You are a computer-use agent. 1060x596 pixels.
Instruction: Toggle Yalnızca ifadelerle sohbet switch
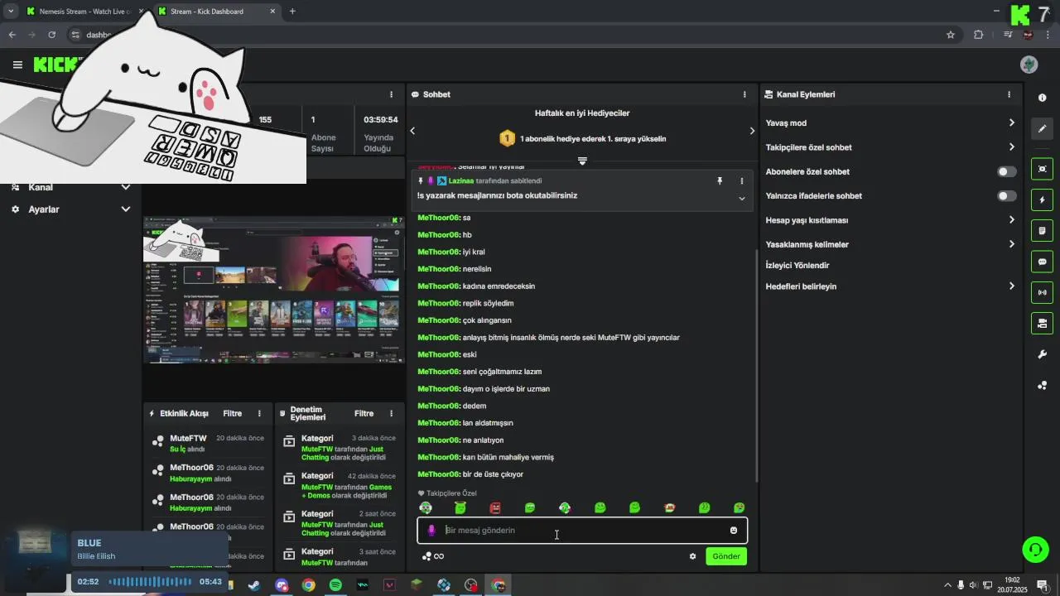click(x=1006, y=196)
